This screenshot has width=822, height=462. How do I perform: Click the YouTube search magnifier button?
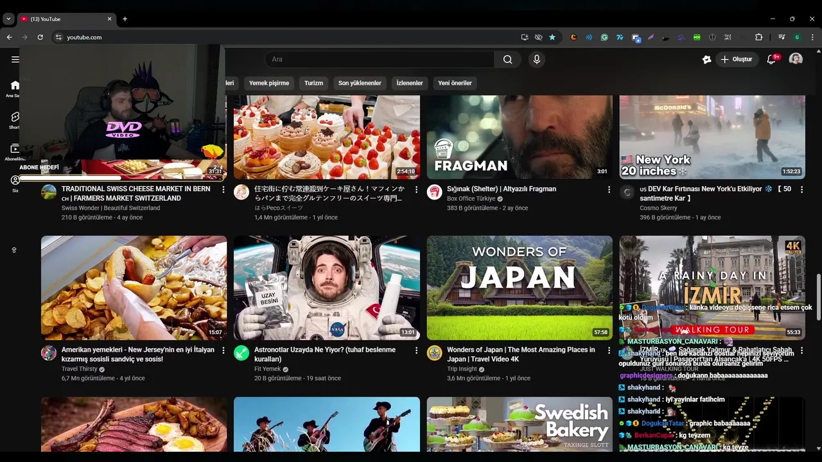tap(507, 60)
